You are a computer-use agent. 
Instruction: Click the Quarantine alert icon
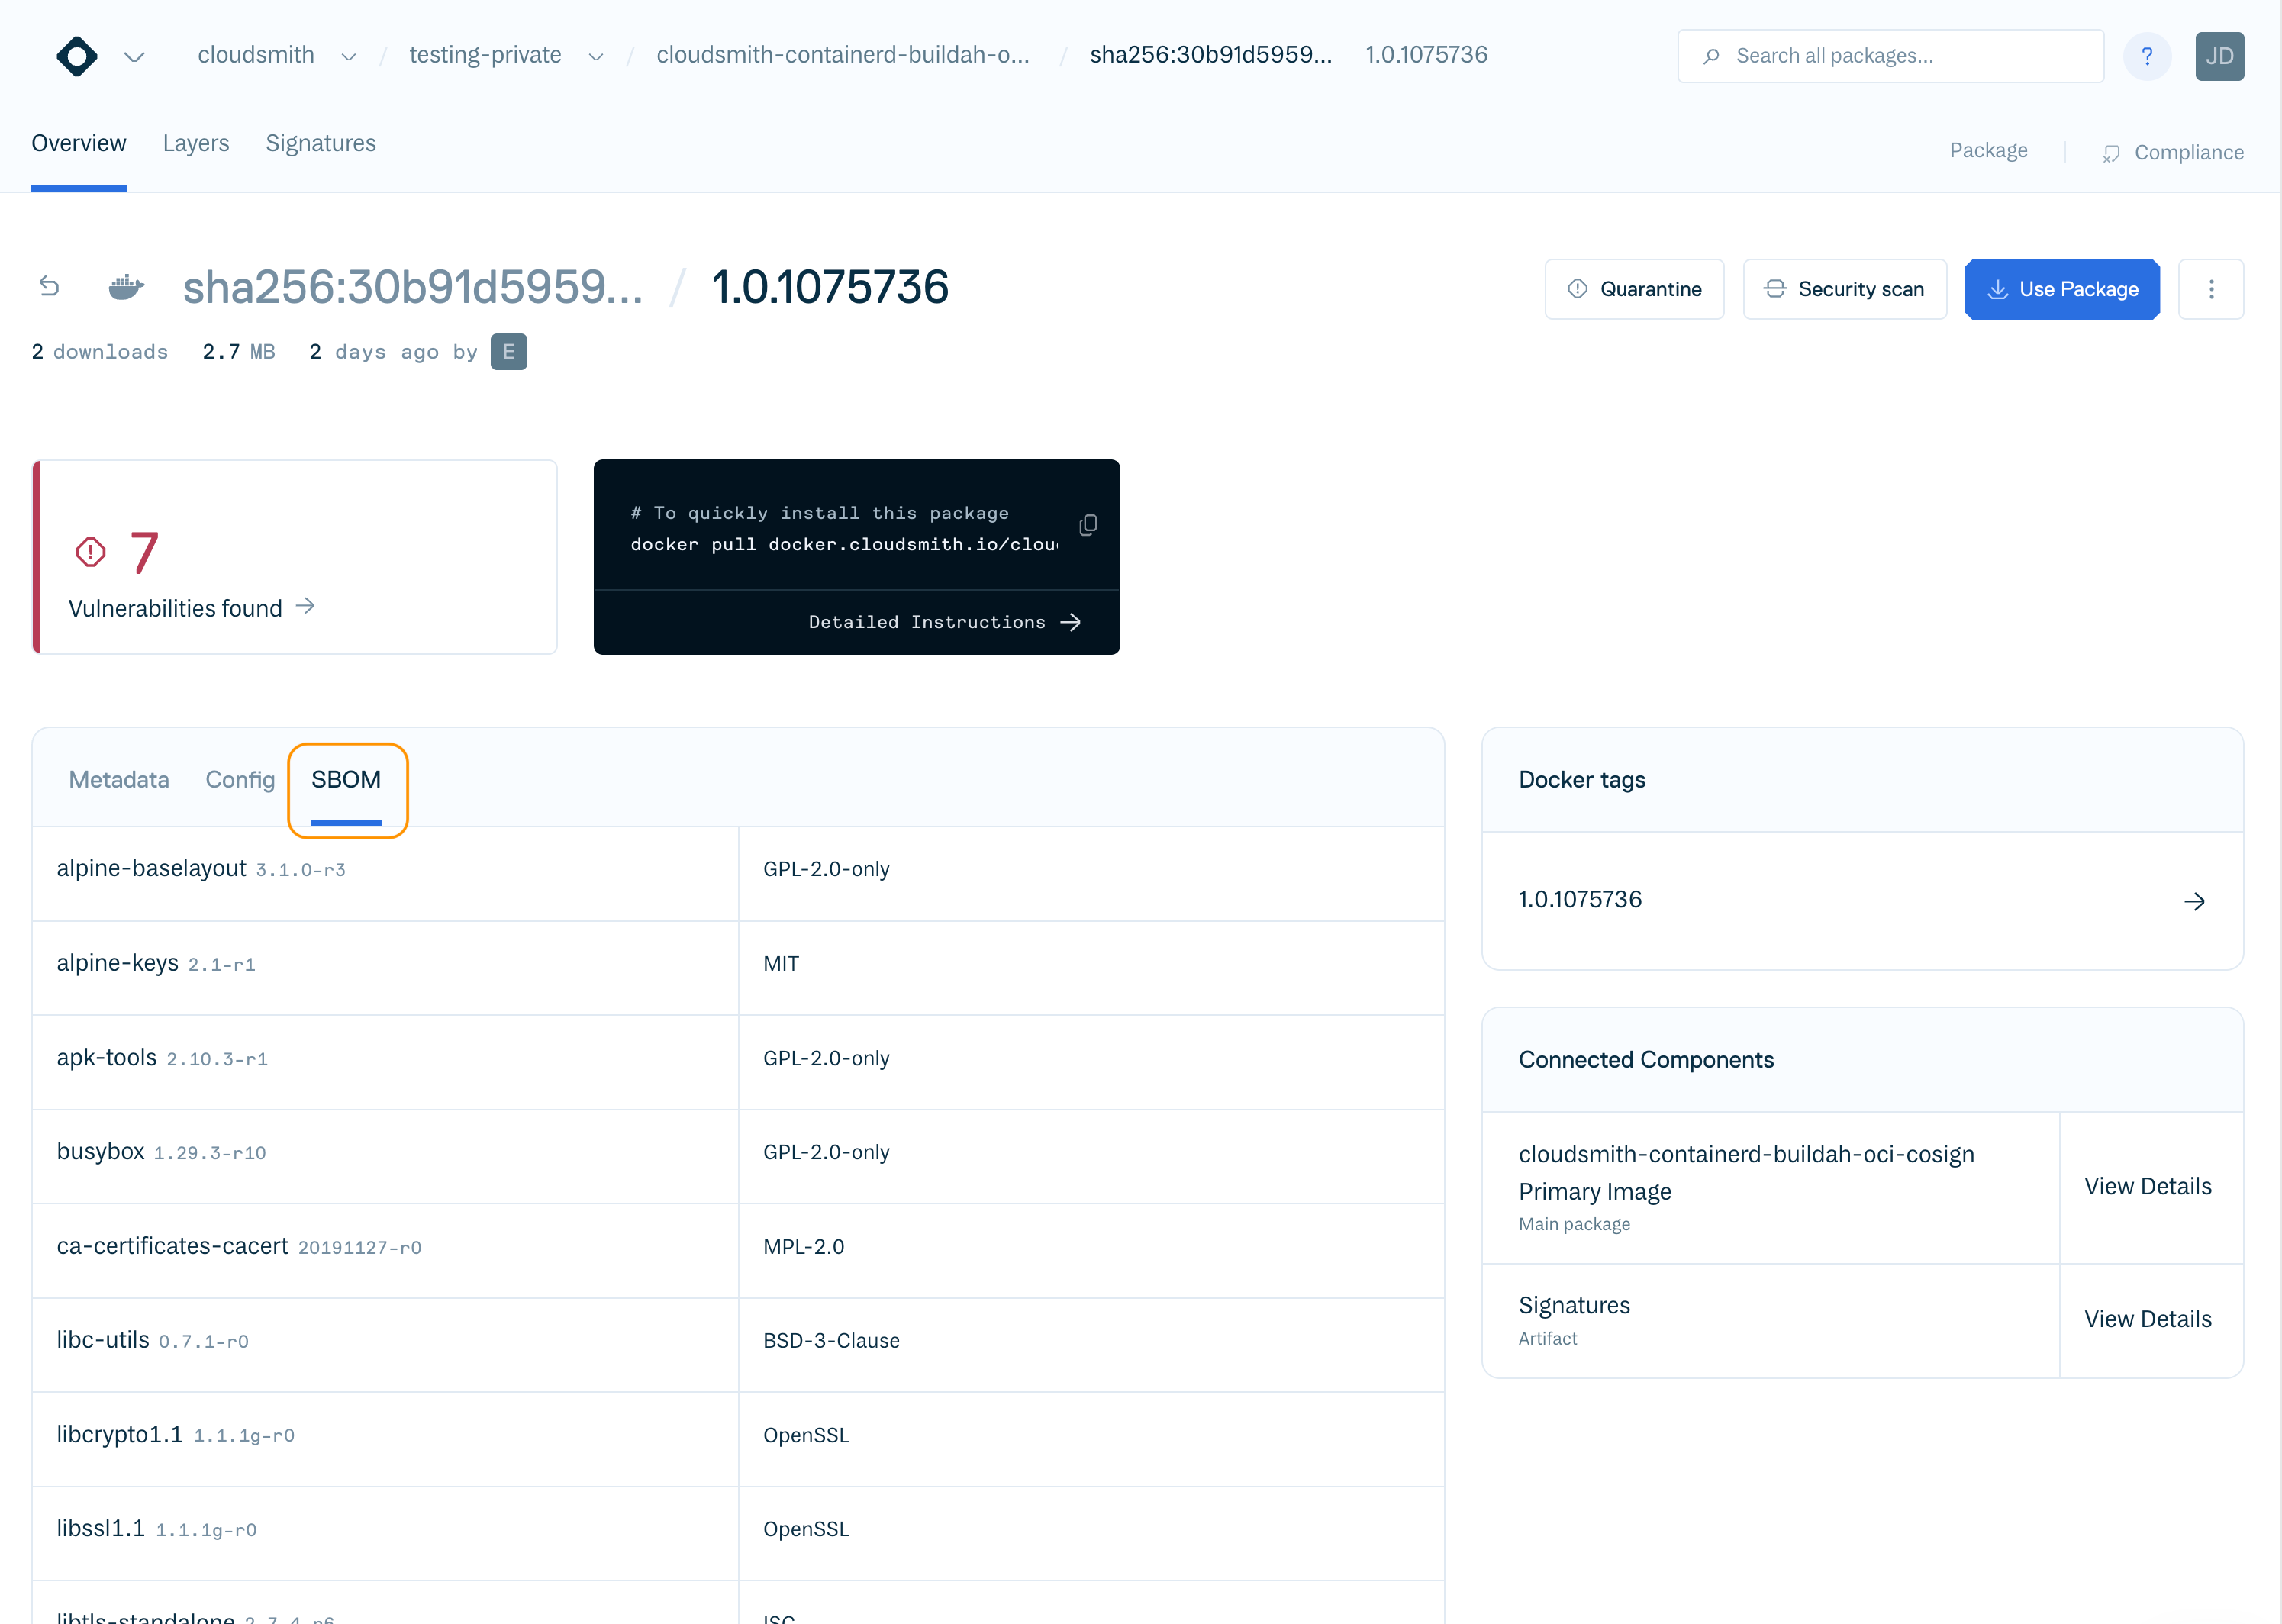click(1577, 289)
